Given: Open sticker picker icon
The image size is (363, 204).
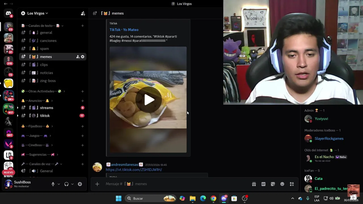Looking at the screenshot, I should click(273, 184).
